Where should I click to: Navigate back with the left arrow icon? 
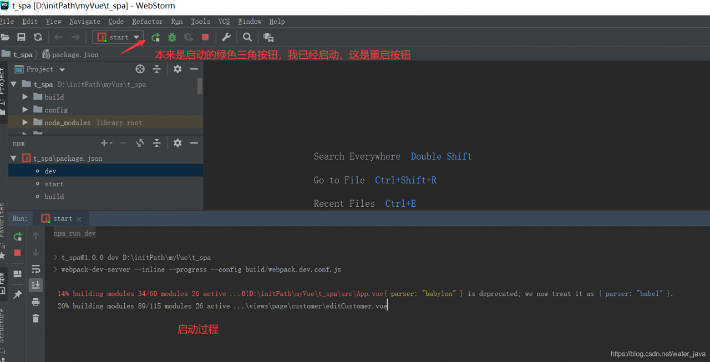point(58,37)
